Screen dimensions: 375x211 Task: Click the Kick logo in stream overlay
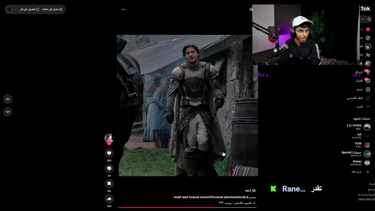(273, 189)
